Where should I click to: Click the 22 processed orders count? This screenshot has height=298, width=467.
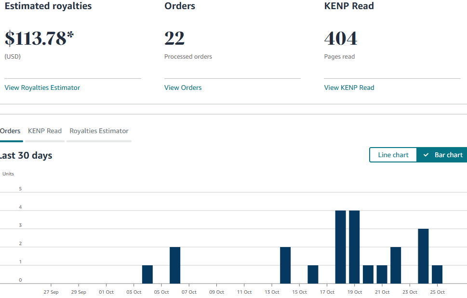pos(174,38)
